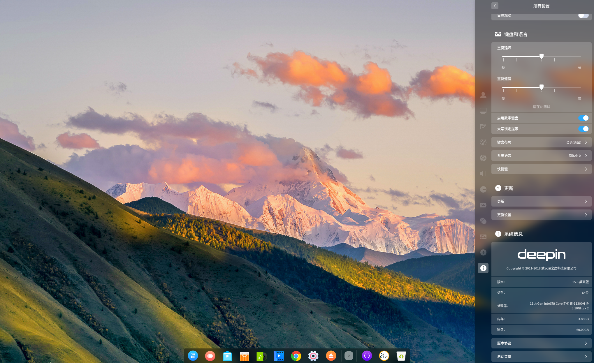The width and height of the screenshot is (594, 363).
Task: Open system language Simplified Chinese option
Action: point(541,156)
